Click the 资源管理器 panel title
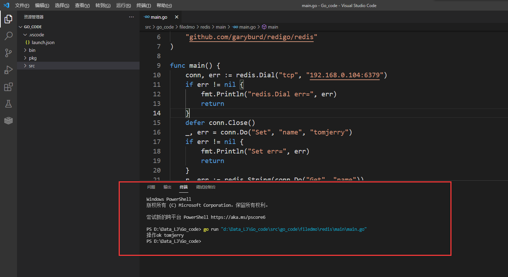Viewport: 508px width, 277px height. pyautogui.click(x=34, y=17)
